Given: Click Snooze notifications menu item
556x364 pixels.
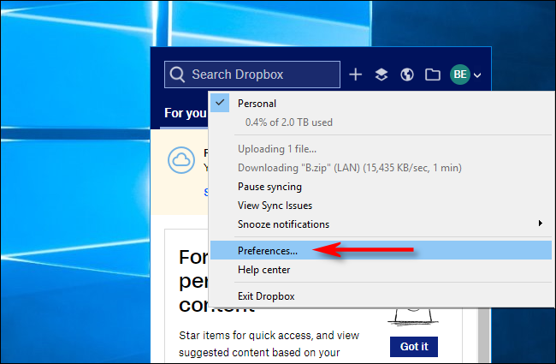Looking at the screenshot, I should (x=283, y=224).
